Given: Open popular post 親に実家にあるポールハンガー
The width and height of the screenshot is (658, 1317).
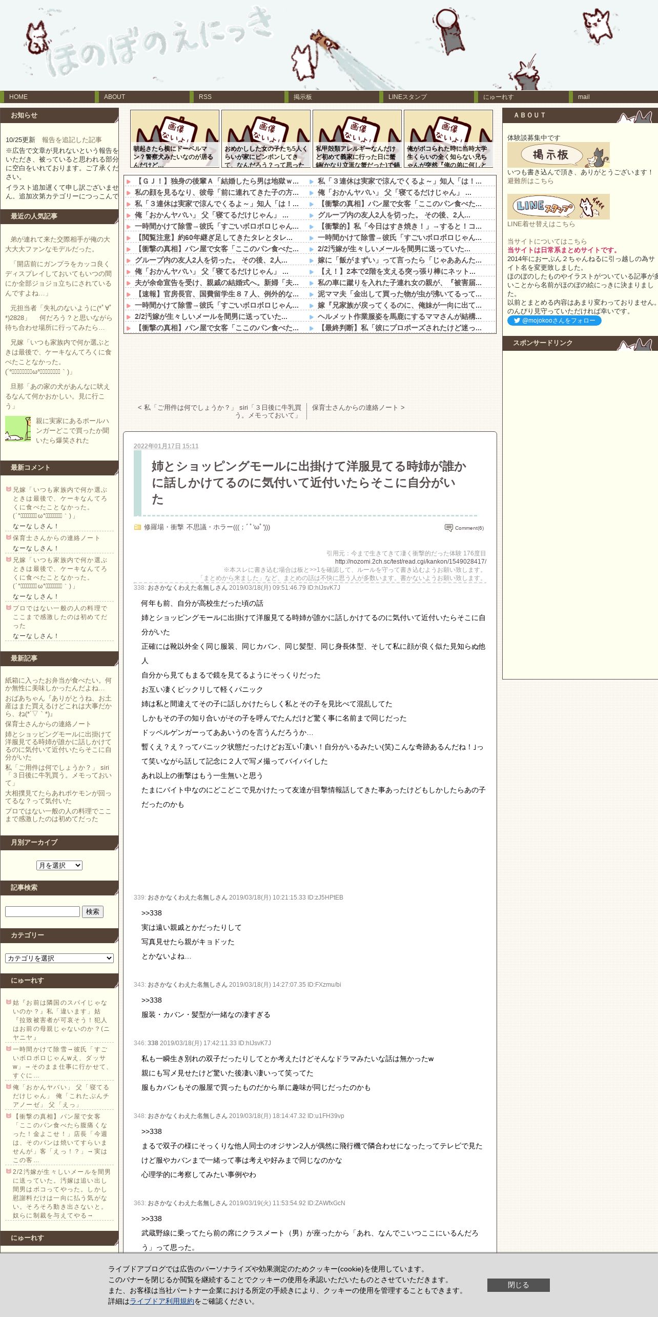Looking at the screenshot, I should click(x=72, y=431).
